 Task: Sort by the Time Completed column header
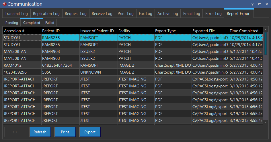tap(244, 31)
